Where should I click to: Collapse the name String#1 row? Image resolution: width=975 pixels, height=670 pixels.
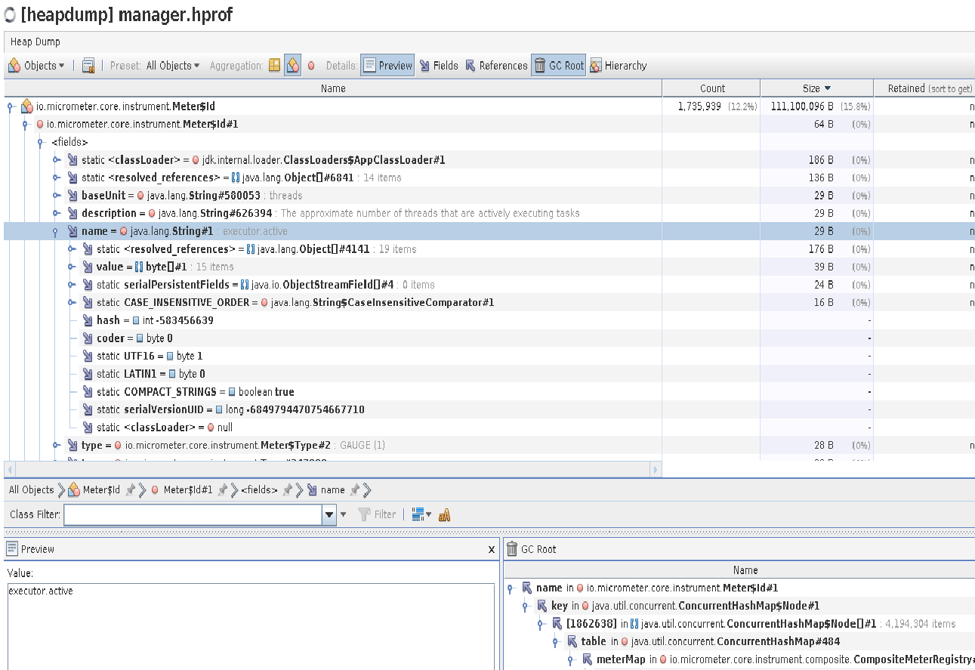pos(57,232)
